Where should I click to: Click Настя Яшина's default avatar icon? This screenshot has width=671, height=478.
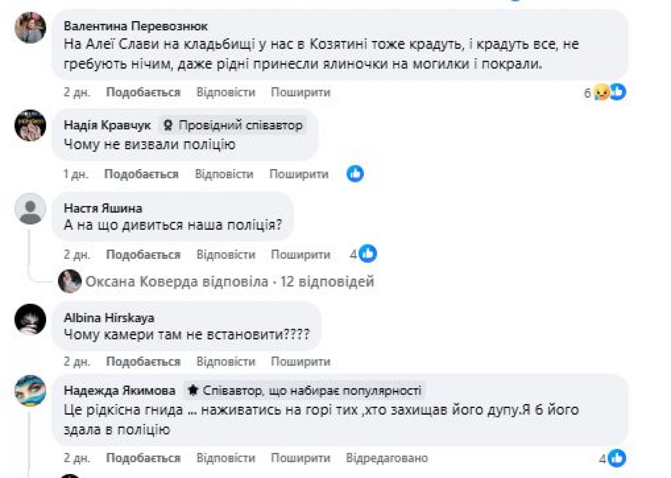pos(30,209)
